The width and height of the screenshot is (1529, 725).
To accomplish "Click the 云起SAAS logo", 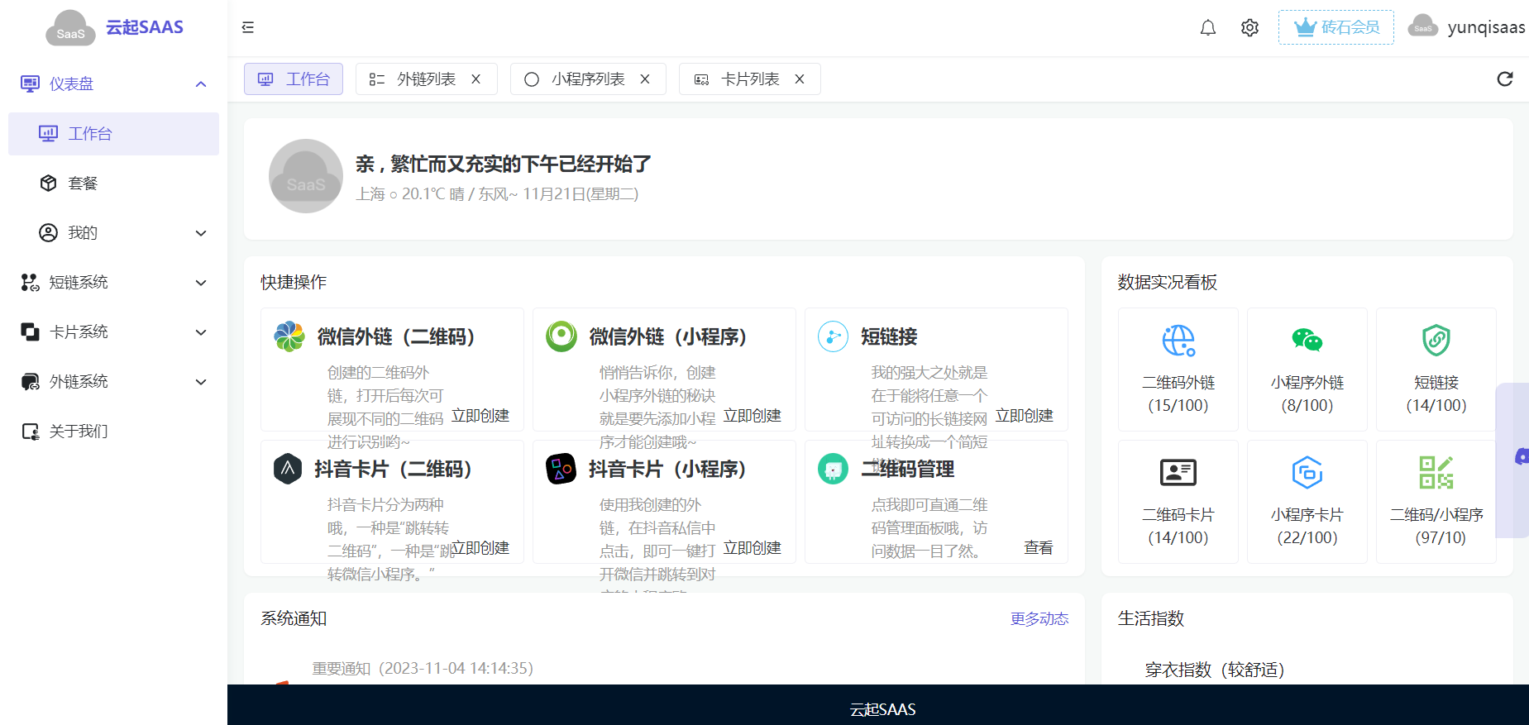I will [114, 27].
